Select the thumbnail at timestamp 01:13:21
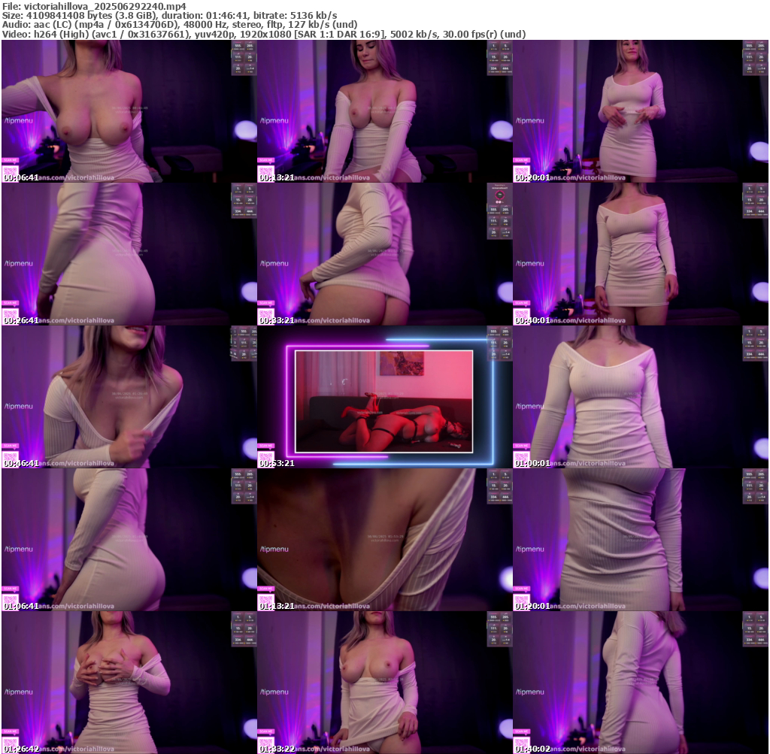This screenshot has width=770, height=754. 384,540
